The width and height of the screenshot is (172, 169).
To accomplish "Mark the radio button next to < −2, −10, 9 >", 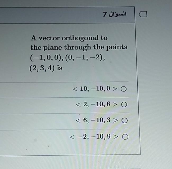I will (x=125, y=137).
